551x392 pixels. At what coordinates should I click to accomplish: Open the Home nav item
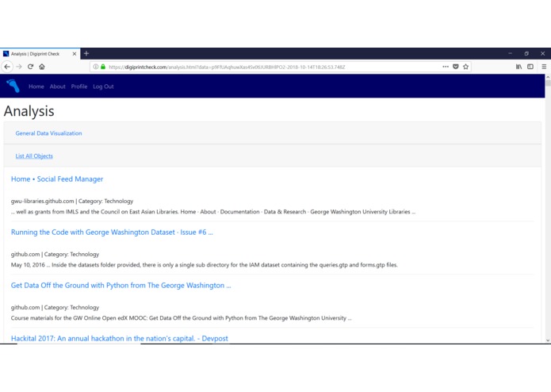point(36,86)
